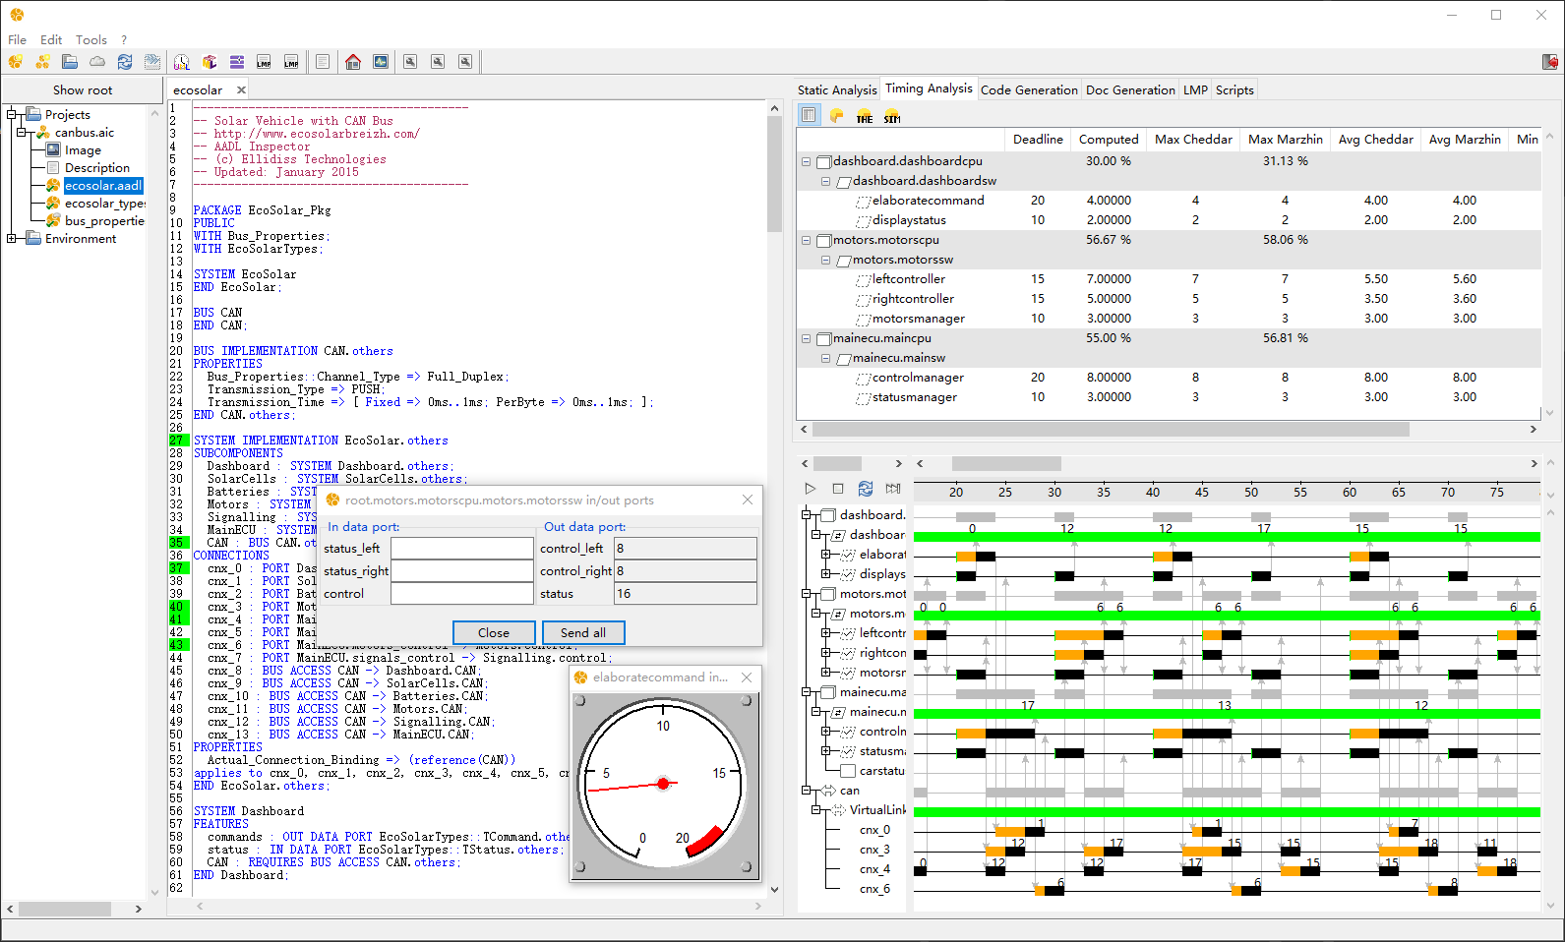Screen dimensions: 1565x942
Task: Expand the leftcontroller node in timeline tree
Action: (x=826, y=633)
